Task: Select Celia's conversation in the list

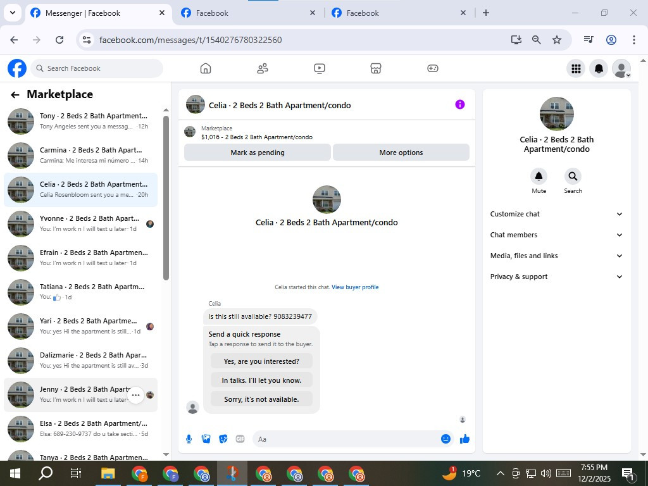Action: click(80, 190)
